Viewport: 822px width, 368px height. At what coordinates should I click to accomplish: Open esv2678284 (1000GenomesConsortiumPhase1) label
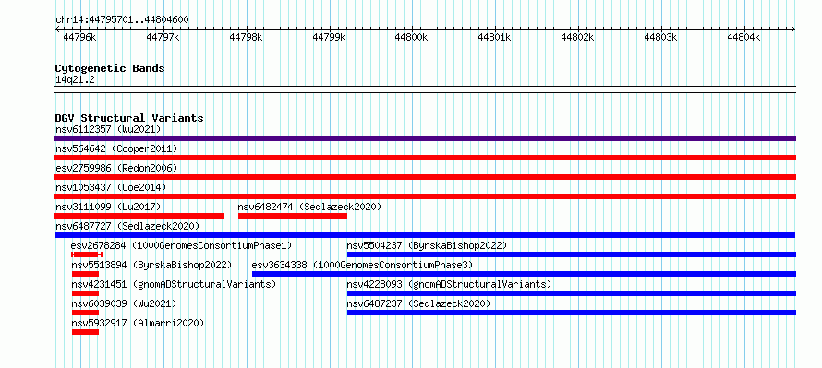(x=181, y=245)
